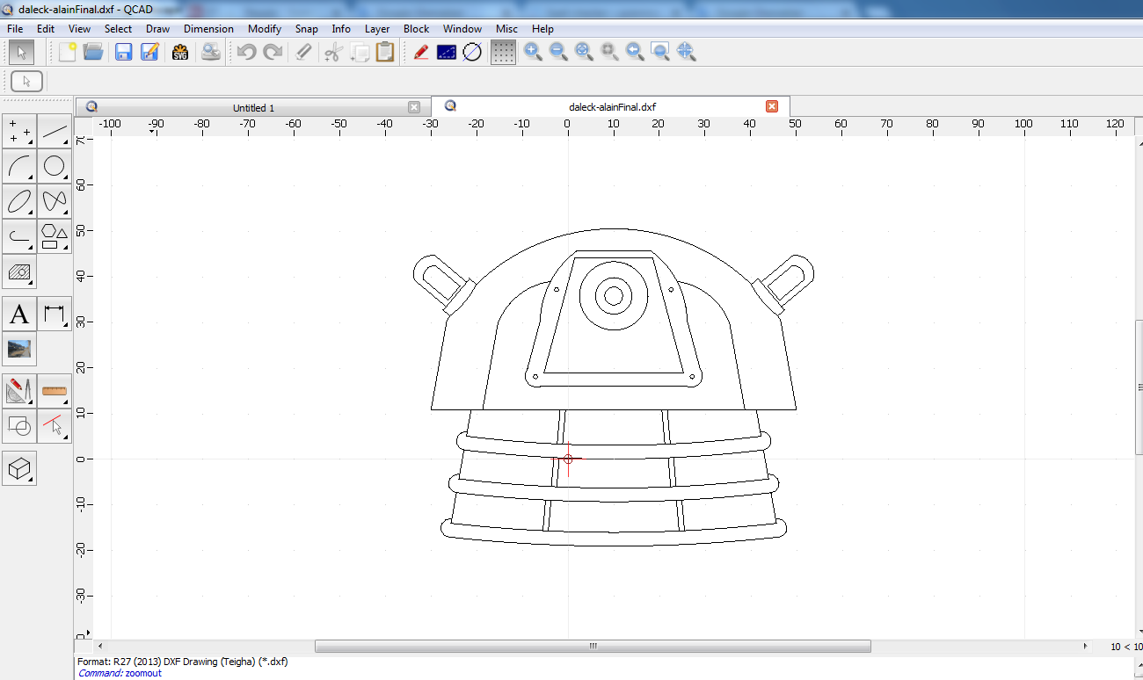Paste from clipboard icon
This screenshot has height=680, width=1143.
tap(384, 52)
